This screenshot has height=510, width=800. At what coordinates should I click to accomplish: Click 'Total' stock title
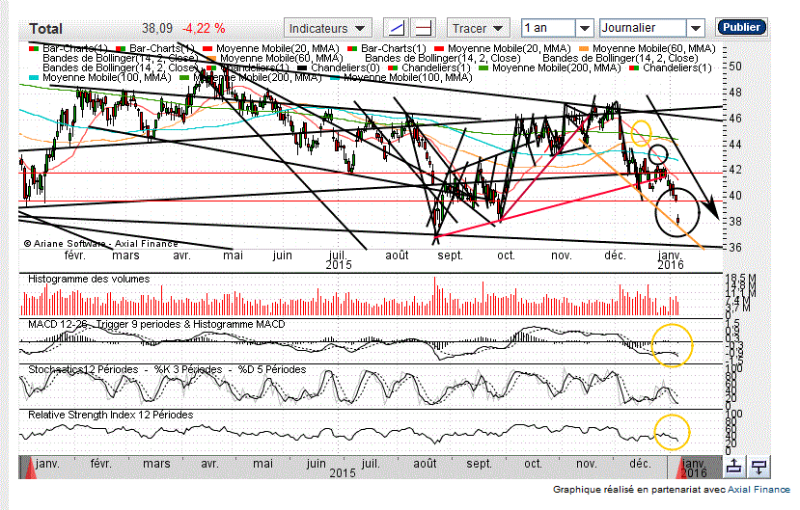coord(46,29)
